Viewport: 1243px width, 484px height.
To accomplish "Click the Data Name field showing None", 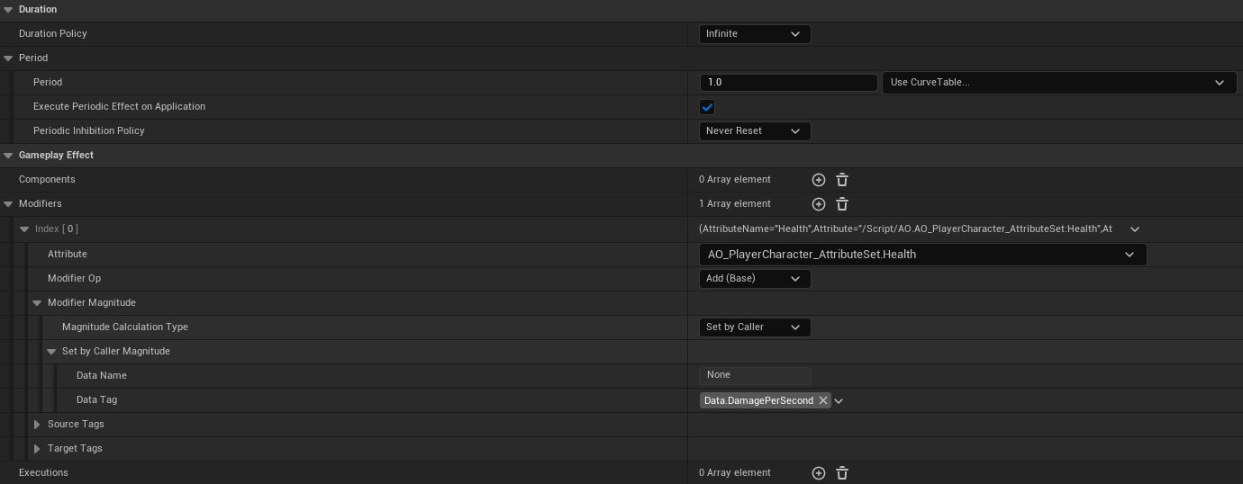I will (755, 375).
